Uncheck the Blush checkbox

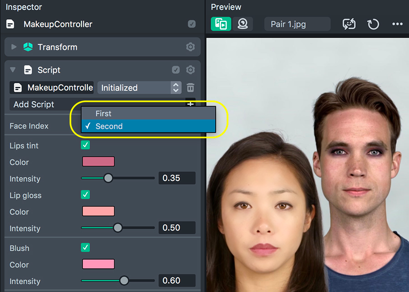[x=86, y=248]
